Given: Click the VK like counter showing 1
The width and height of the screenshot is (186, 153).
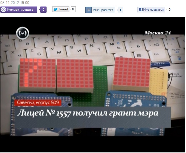Looking at the screenshot, I should [121, 10].
